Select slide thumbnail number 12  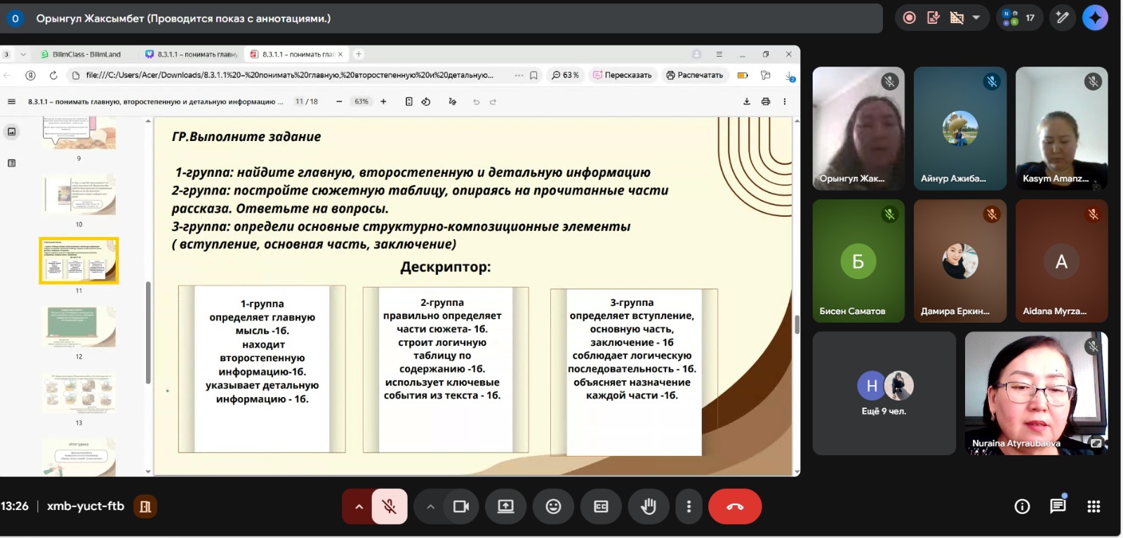tap(79, 328)
